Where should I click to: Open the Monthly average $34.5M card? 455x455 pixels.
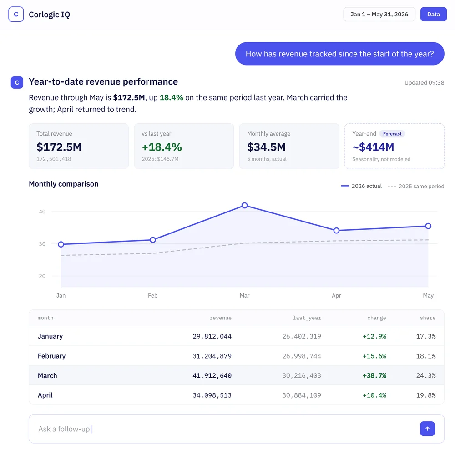(x=289, y=146)
